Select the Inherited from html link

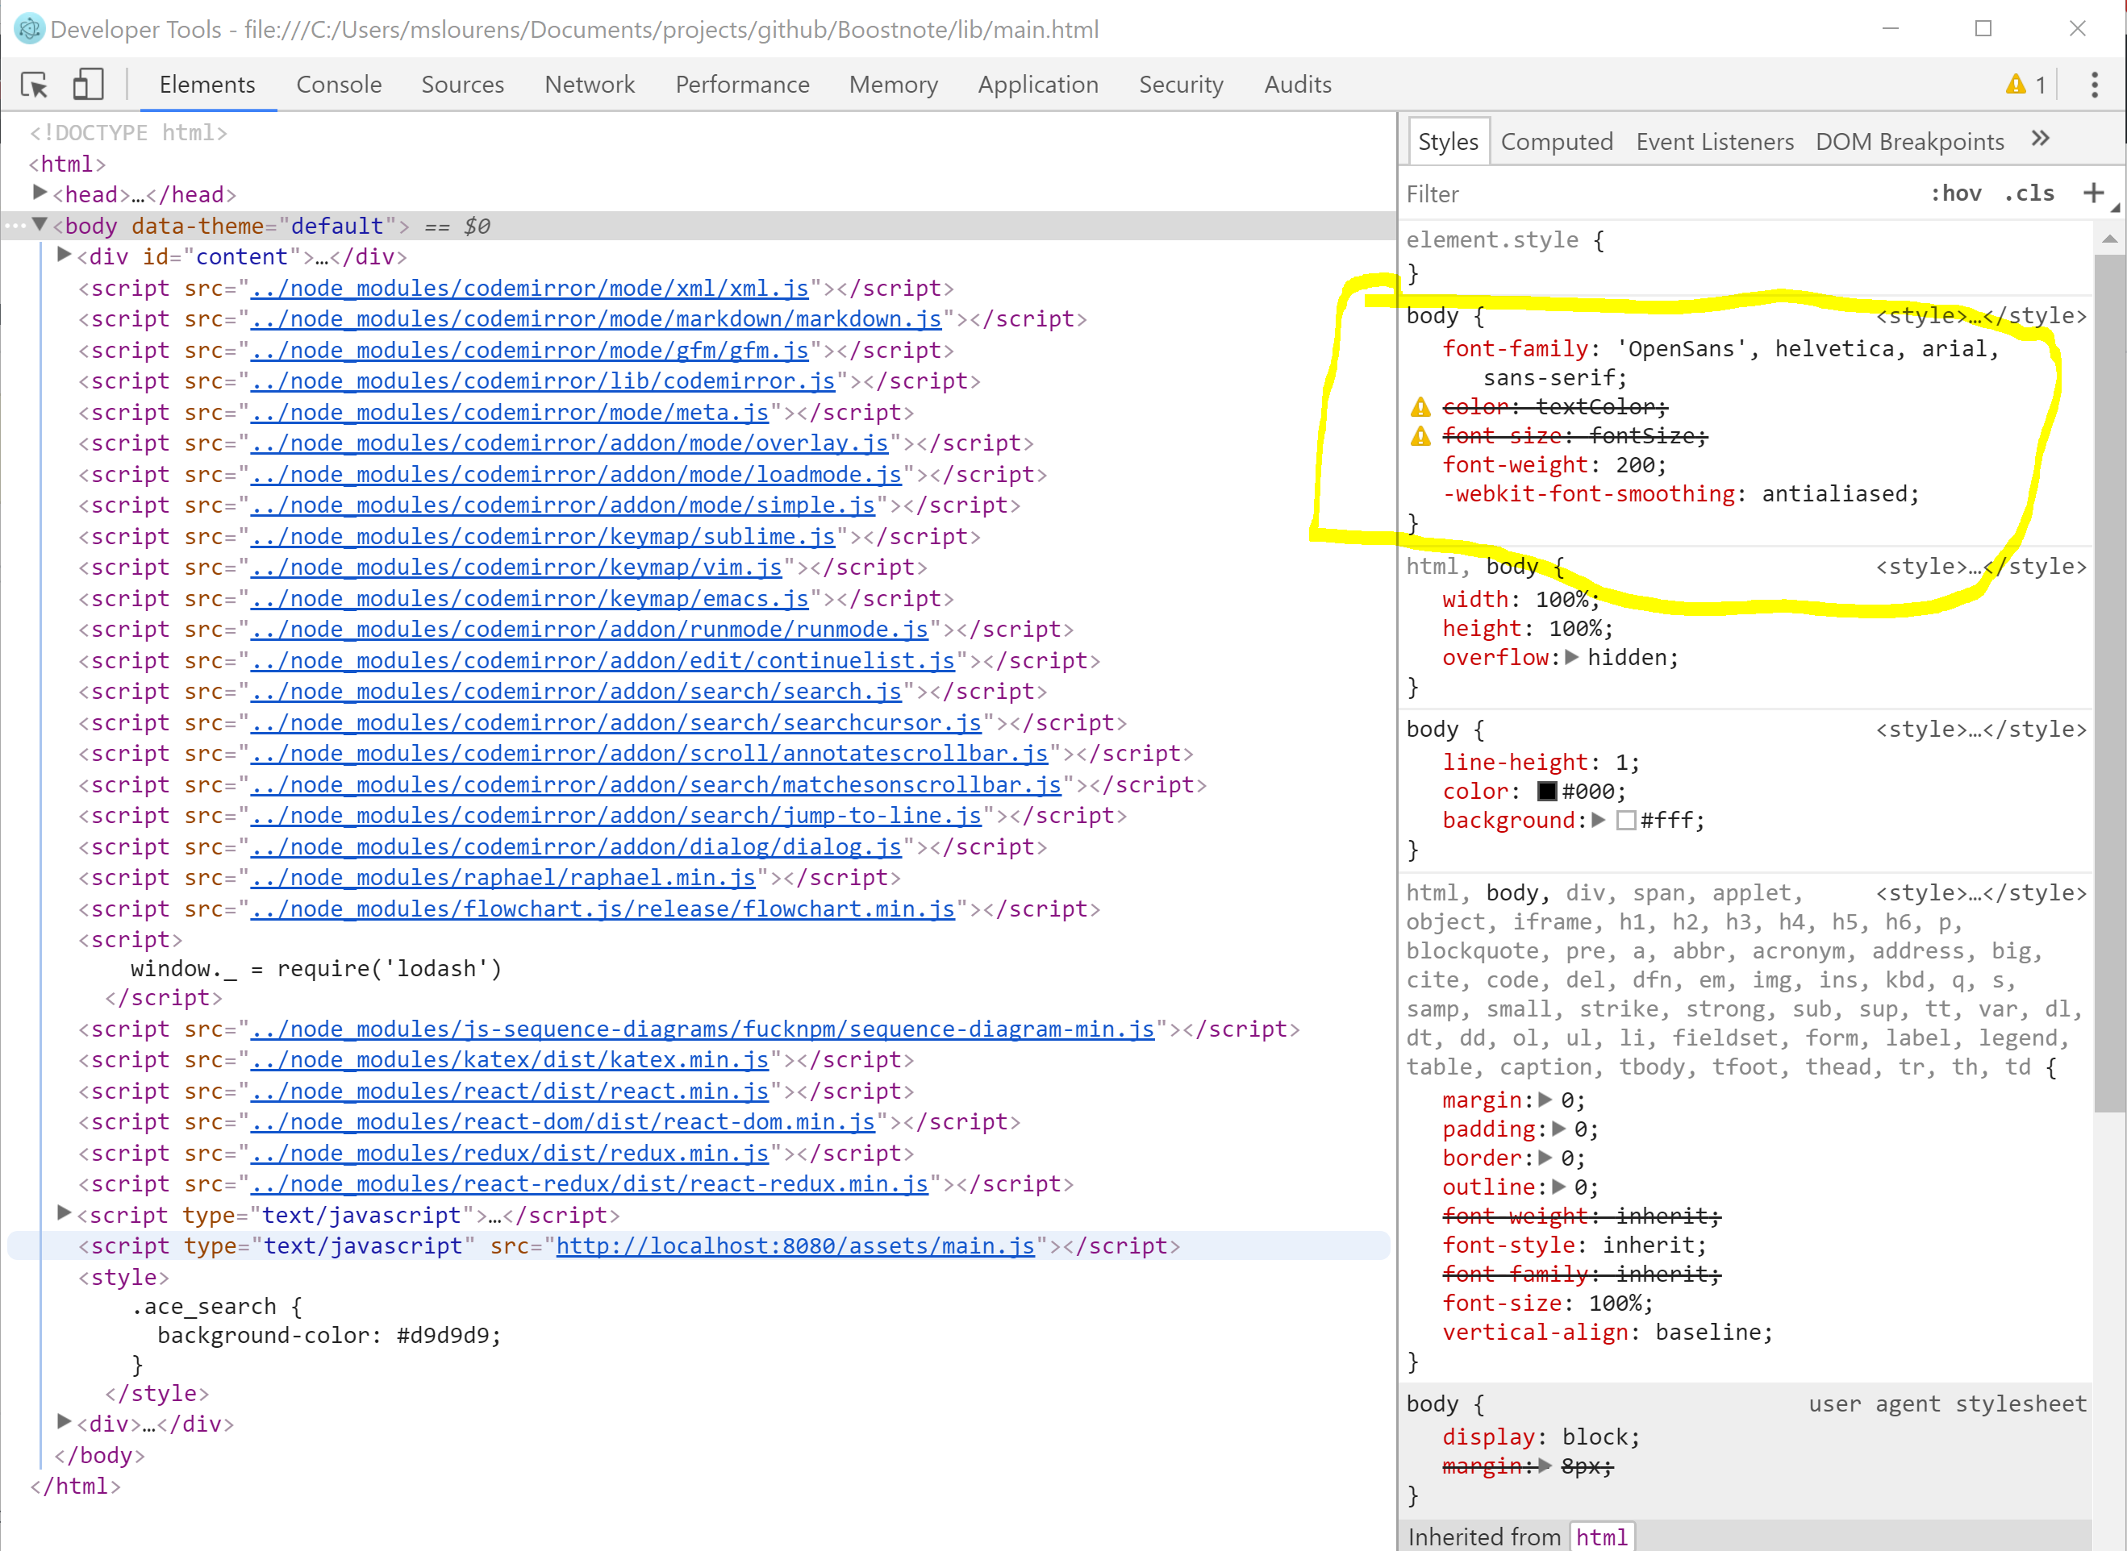click(1602, 1537)
